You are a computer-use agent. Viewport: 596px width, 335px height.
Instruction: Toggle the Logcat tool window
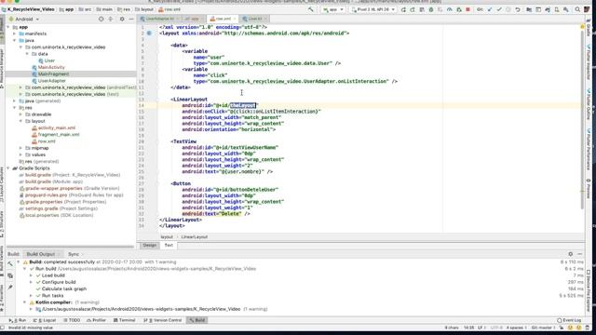coord(45,320)
